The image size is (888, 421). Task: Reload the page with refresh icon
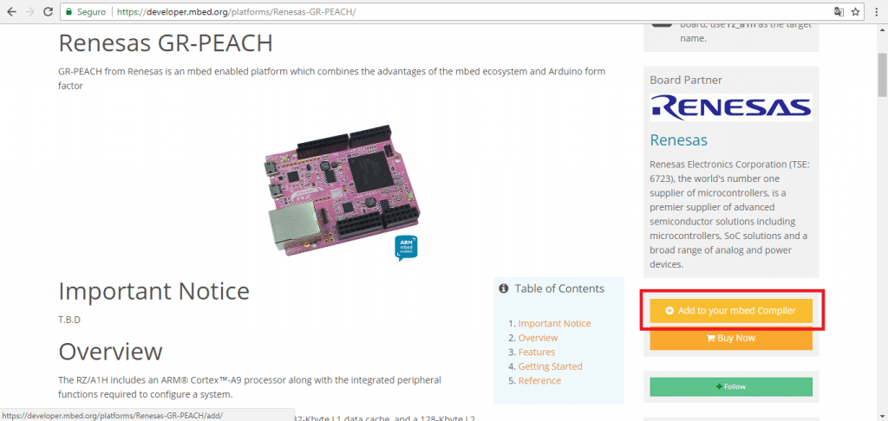coord(49,12)
